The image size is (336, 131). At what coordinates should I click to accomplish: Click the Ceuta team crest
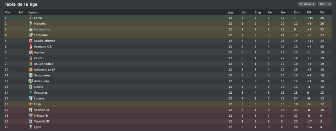click(x=31, y=58)
